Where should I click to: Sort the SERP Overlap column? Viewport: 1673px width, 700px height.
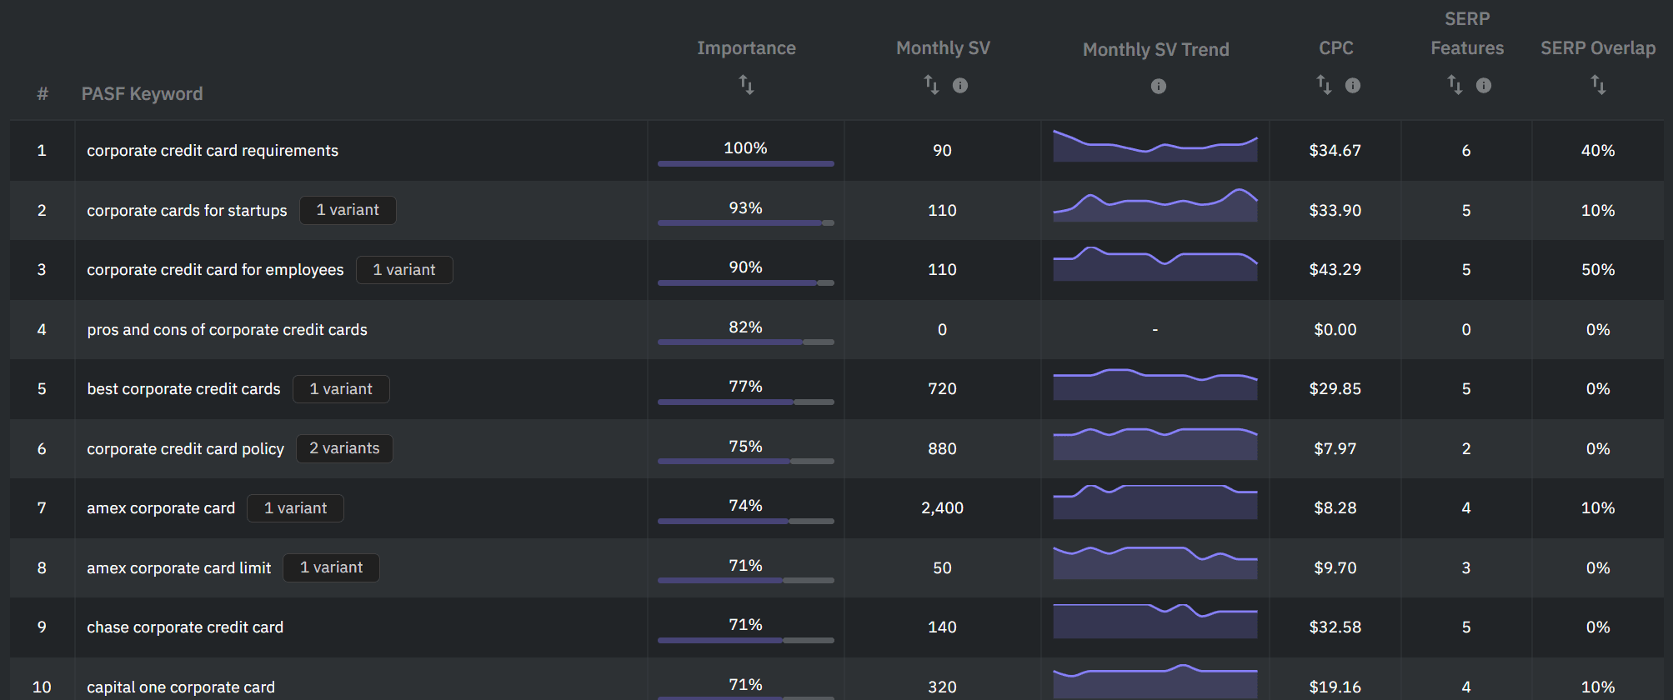point(1598,84)
